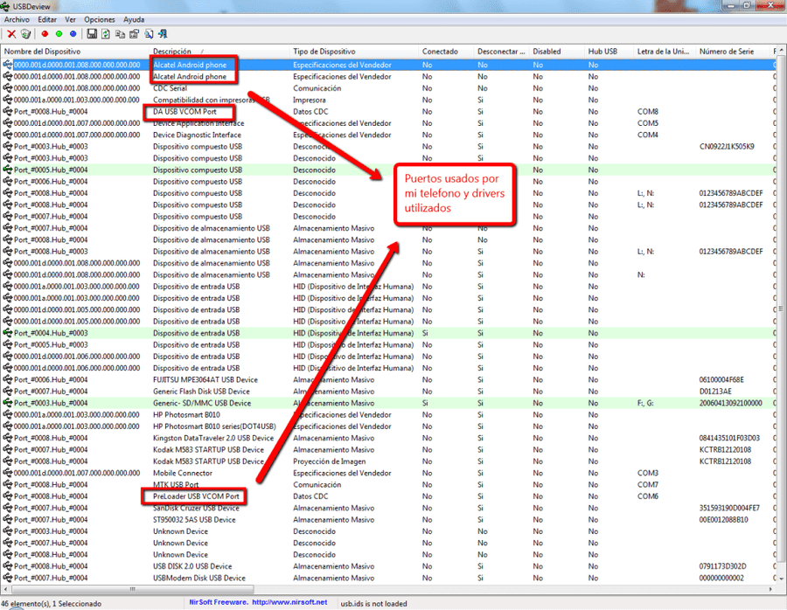Screen dimensions: 787x610
Task: Sort by Nombre del Dispositivo column header
Action: click(x=75, y=52)
